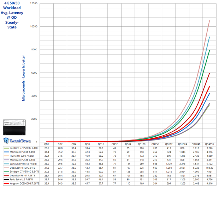
Task: Click the QD128 column header
Action: [x=142, y=144]
